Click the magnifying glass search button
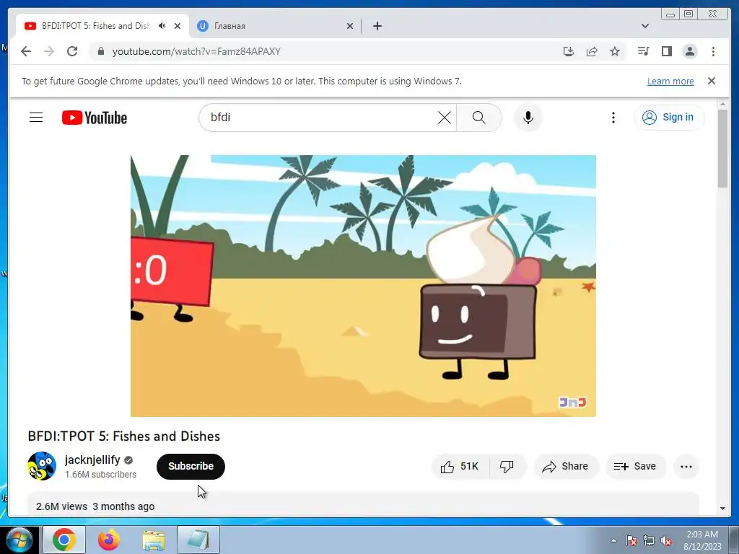The width and height of the screenshot is (739, 554). pyautogui.click(x=479, y=118)
